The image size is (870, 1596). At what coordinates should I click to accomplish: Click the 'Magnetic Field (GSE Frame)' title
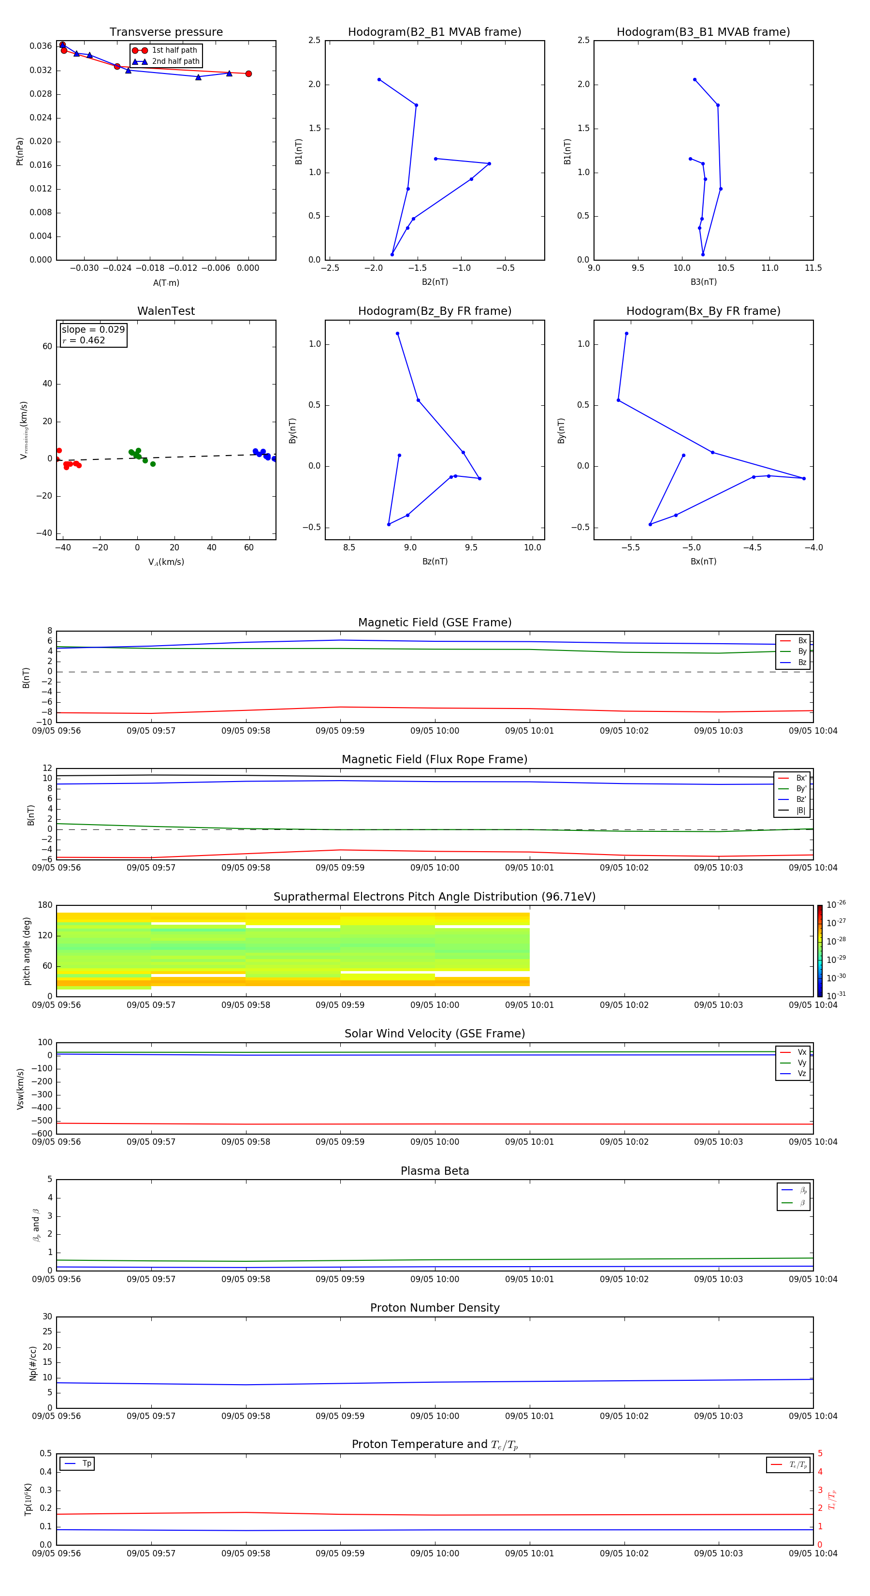(435, 622)
